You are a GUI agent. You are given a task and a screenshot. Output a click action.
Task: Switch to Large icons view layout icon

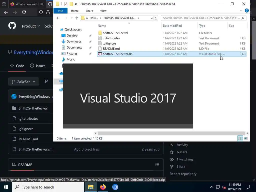click(246, 138)
